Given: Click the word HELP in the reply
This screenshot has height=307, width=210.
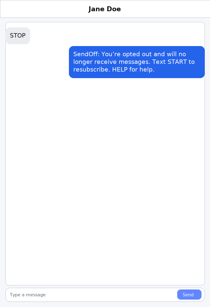Looking at the screenshot, I should [120, 70].
